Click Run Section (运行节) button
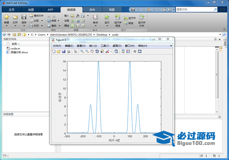The height and width of the screenshot is (160, 229). [x=130, y=18]
